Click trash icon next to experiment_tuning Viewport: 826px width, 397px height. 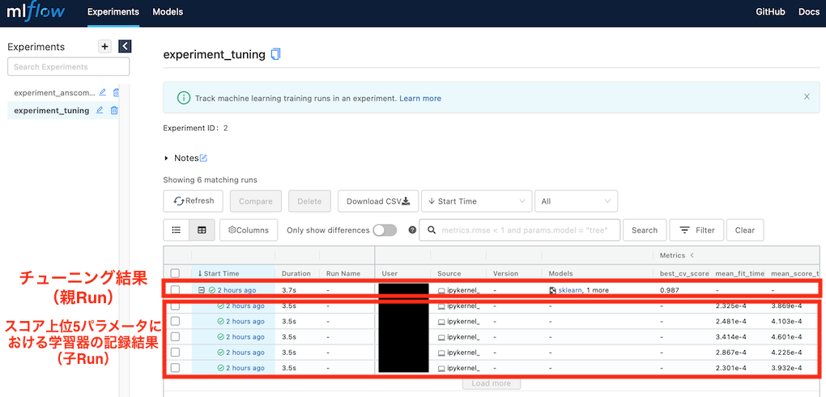tap(114, 110)
